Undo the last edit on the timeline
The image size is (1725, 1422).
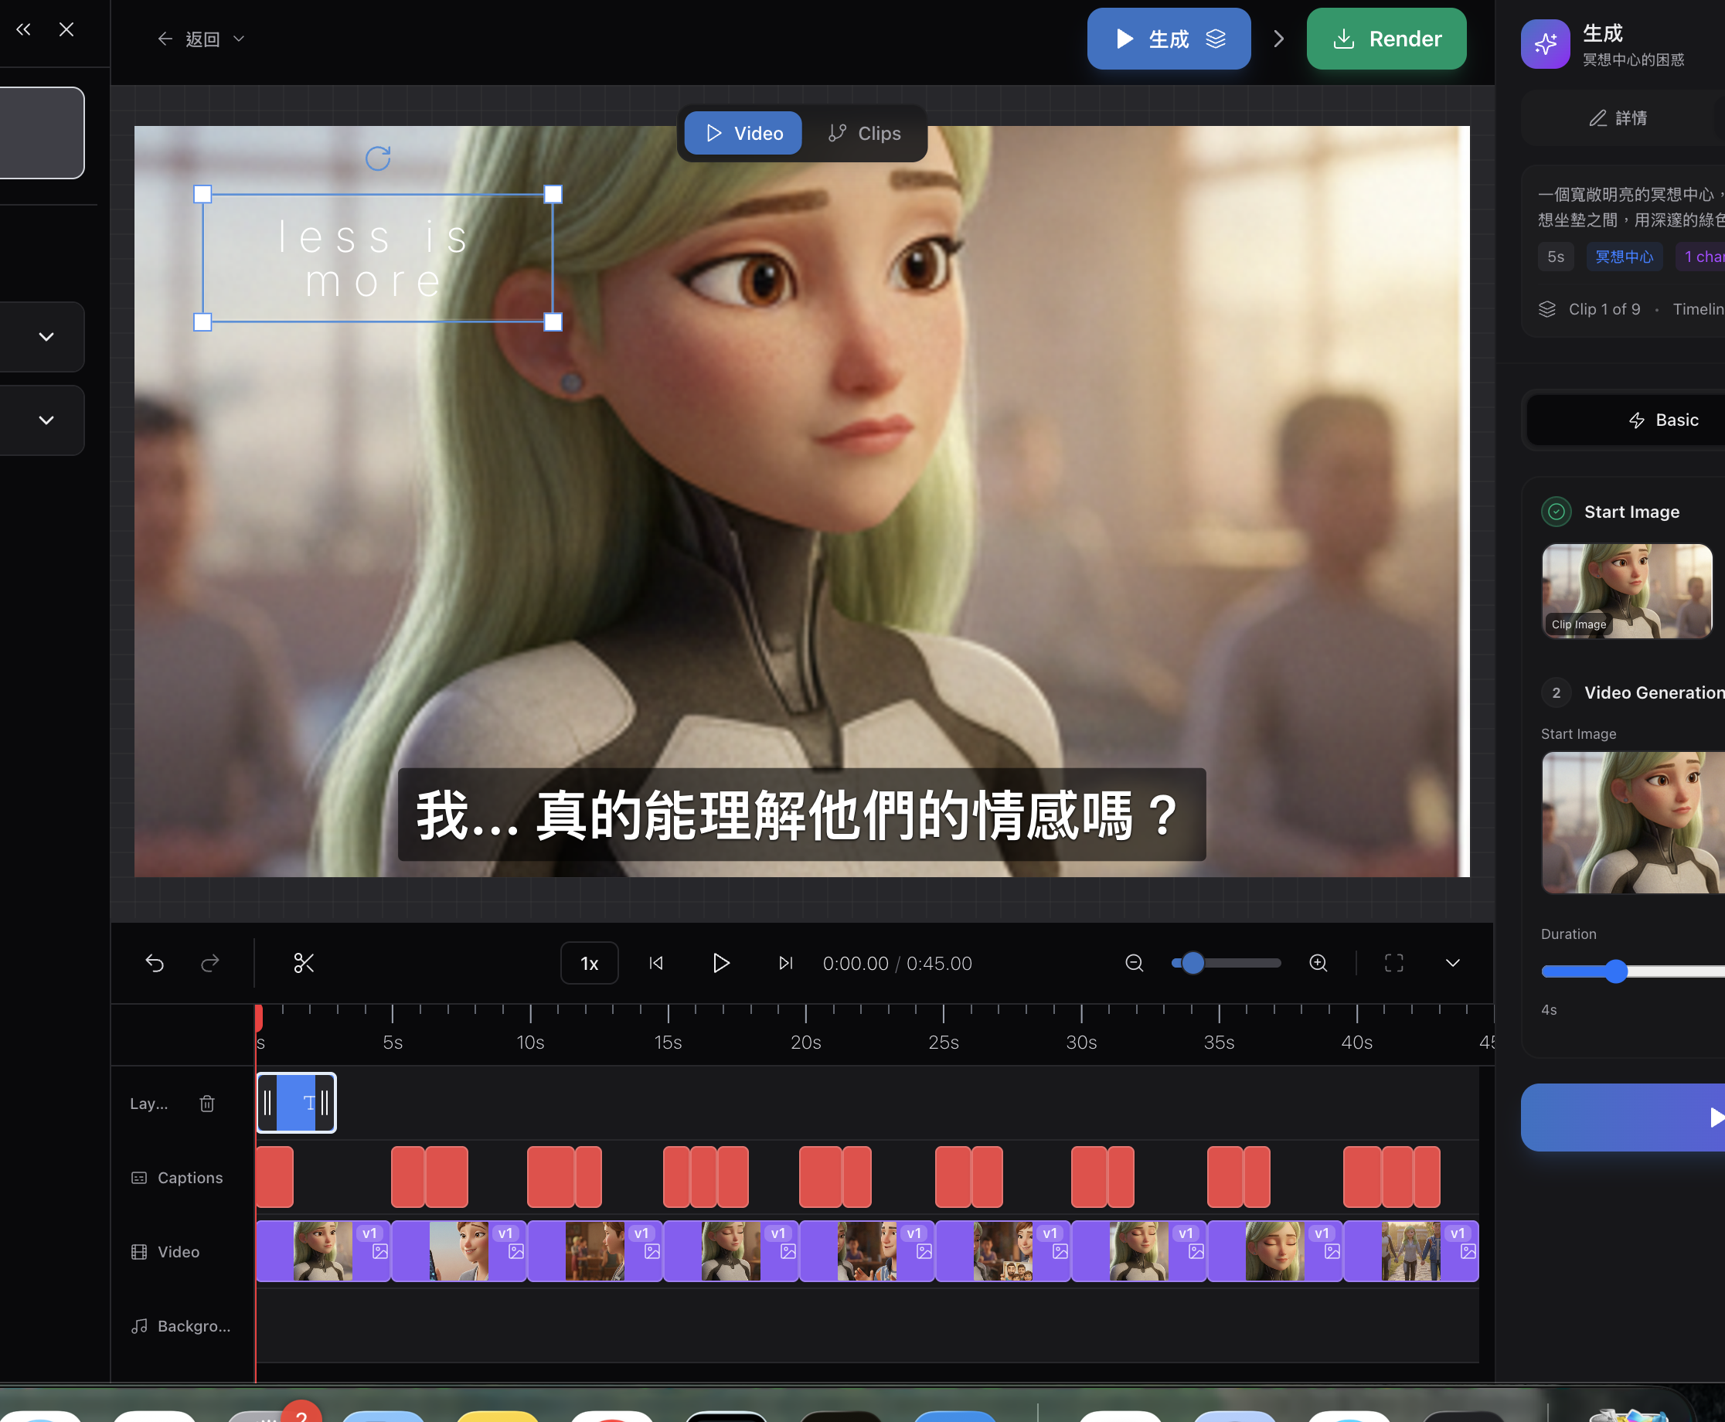(155, 963)
